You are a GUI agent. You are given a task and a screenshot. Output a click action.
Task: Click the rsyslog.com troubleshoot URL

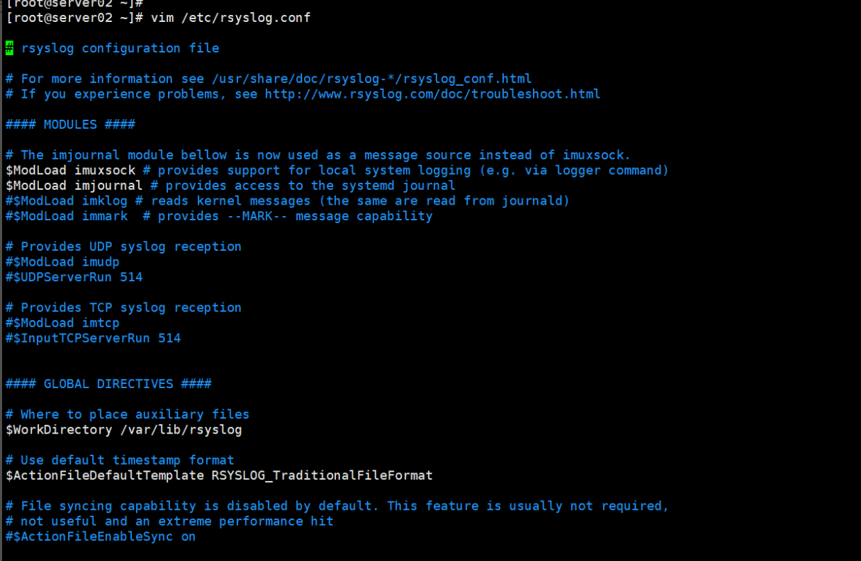432,94
